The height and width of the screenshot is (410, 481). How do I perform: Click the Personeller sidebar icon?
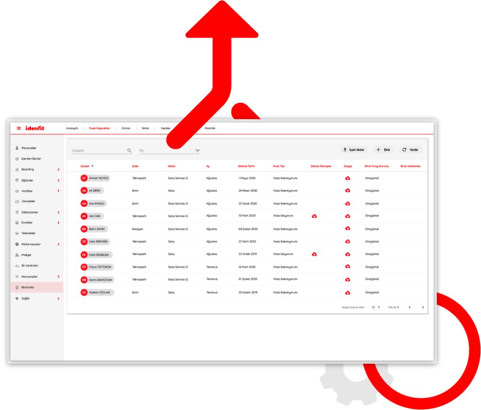coord(17,148)
